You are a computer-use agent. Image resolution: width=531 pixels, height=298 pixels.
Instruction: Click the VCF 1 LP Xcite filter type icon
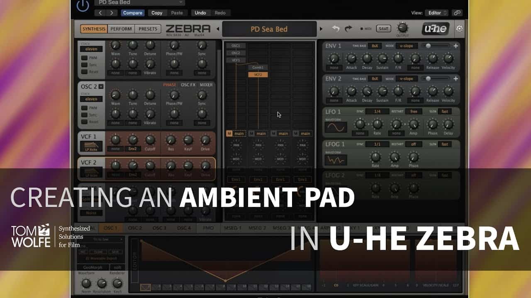(x=91, y=147)
